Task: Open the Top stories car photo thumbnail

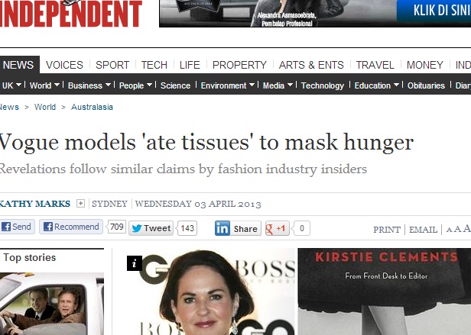Action: 52,304
